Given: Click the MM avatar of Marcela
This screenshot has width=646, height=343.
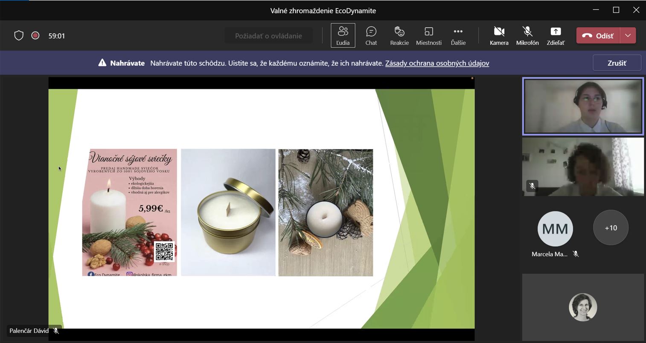Looking at the screenshot, I should [555, 228].
